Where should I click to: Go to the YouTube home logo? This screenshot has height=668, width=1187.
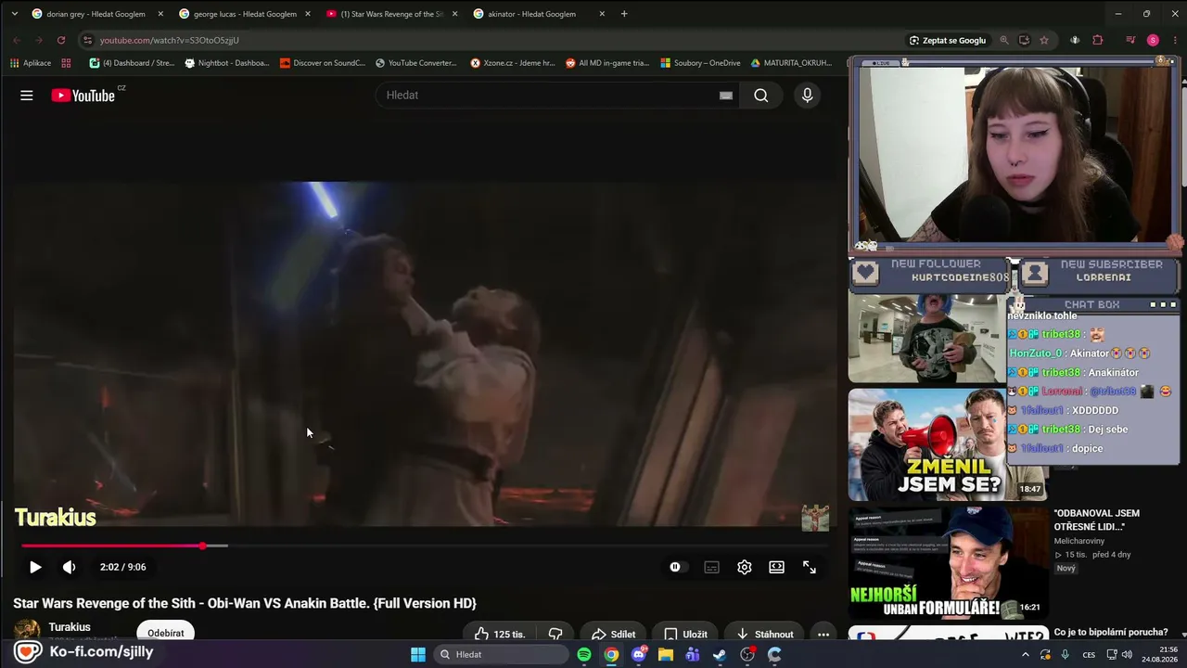[83, 96]
